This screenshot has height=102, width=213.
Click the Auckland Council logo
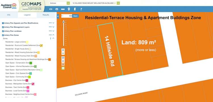pos(9,6)
